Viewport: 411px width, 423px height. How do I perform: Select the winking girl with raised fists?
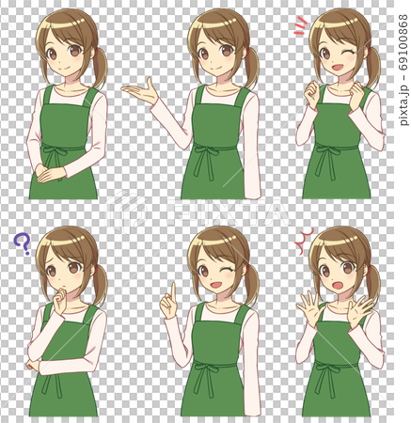coord(340,104)
